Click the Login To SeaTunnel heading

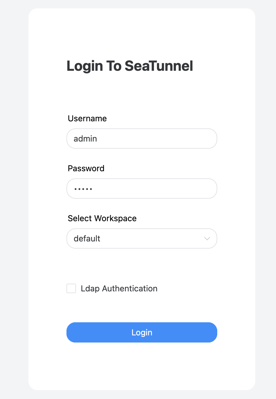click(x=130, y=66)
